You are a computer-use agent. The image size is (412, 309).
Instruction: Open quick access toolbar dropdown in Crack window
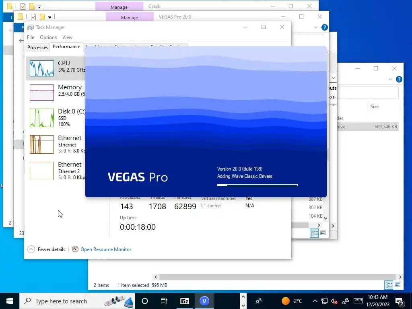point(39,6)
